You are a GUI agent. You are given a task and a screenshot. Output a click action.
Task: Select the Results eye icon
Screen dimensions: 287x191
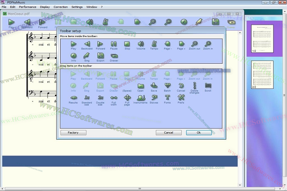point(73,97)
